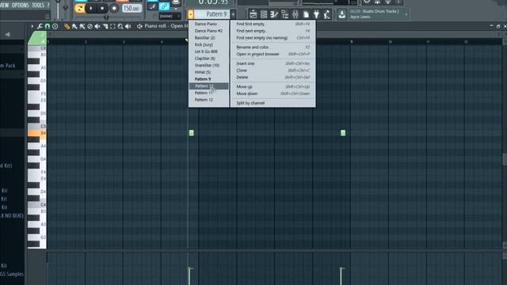Image resolution: width=507 pixels, height=285 pixels.
Task: Open the Playlist view from toolbar
Action: pos(253,14)
